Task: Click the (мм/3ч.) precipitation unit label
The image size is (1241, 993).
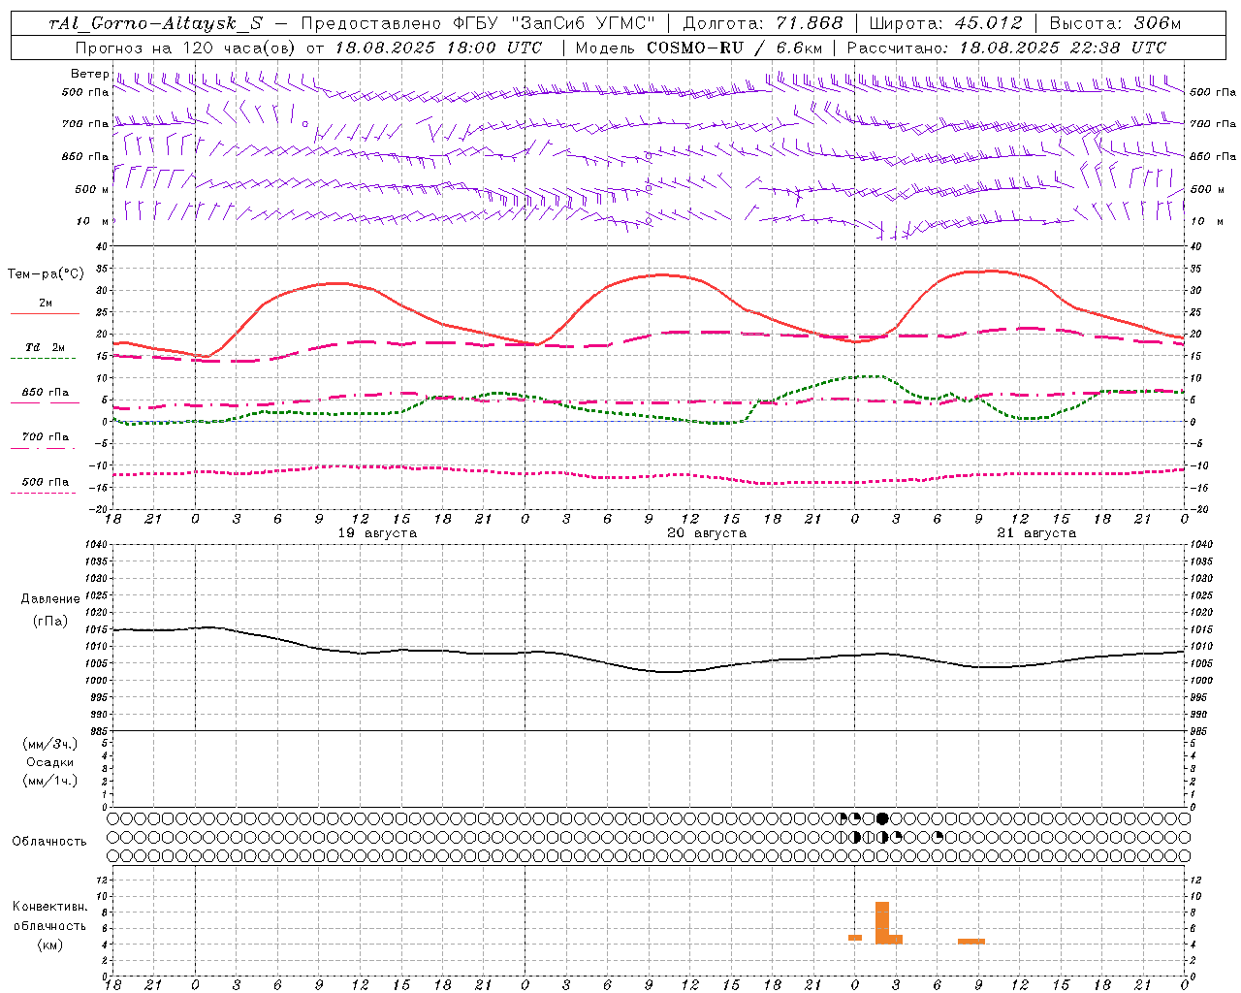Action: (50, 745)
